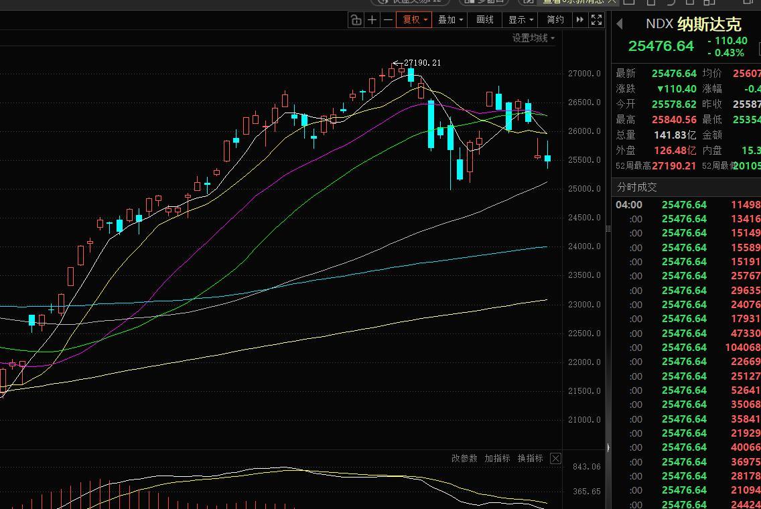Select the 画线 drawing tool button
The image size is (761, 509).
pyautogui.click(x=485, y=20)
